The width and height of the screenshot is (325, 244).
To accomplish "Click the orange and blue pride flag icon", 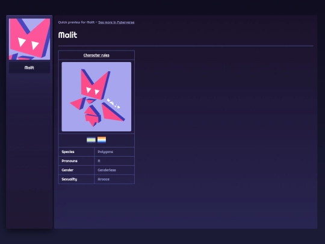I will click(x=102, y=140).
